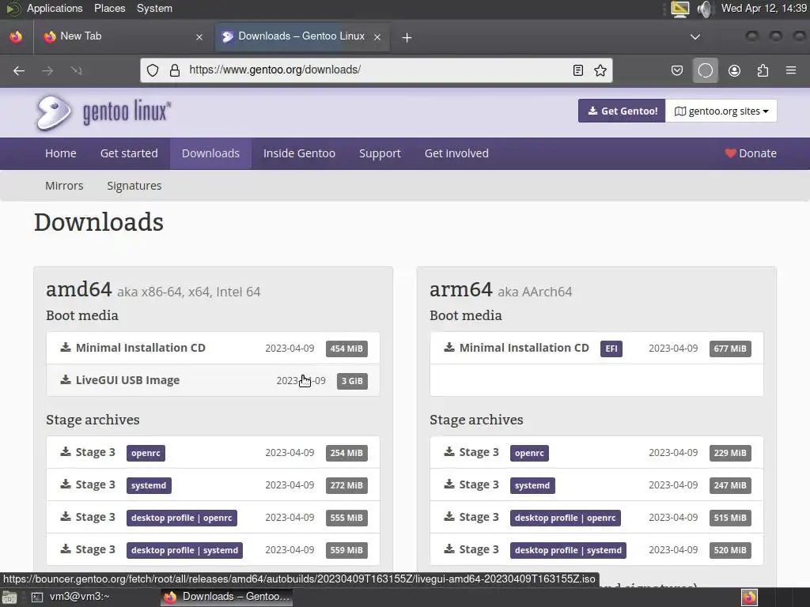The width and height of the screenshot is (810, 607).
Task: Click amd64 Stage 3 desktop profile | systemd row
Action: pos(213,550)
